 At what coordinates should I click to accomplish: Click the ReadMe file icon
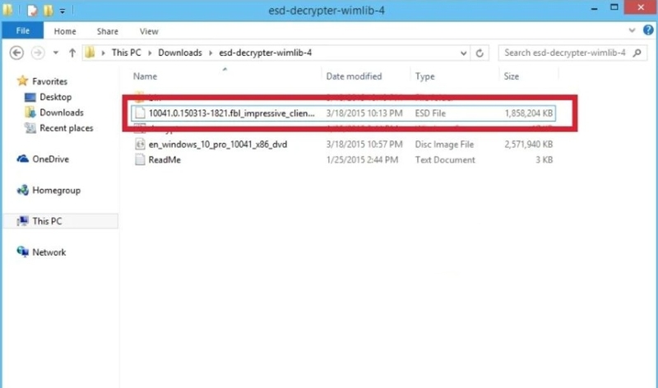(140, 159)
